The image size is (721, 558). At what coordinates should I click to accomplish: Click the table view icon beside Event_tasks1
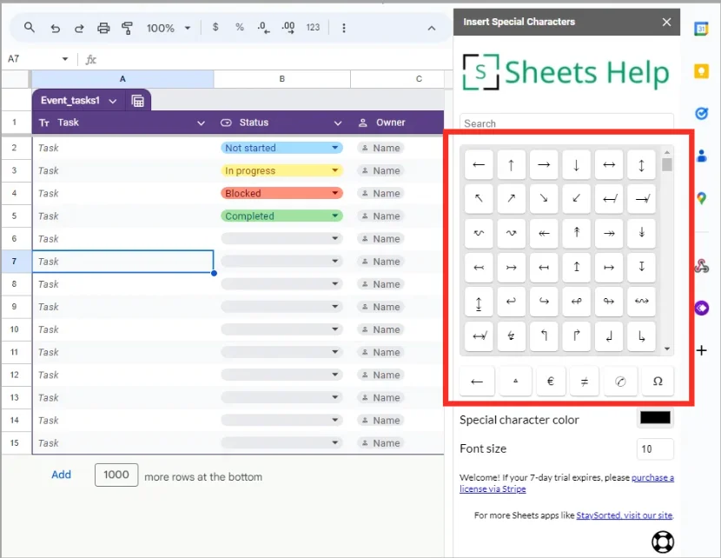pyautogui.click(x=137, y=101)
